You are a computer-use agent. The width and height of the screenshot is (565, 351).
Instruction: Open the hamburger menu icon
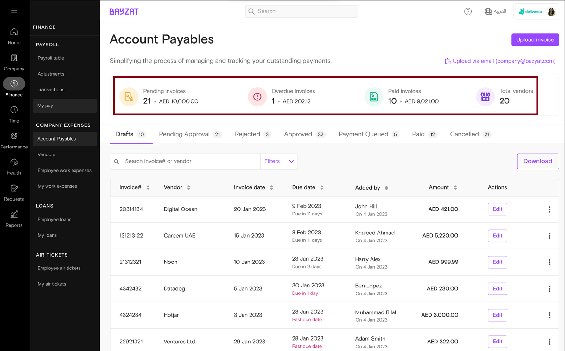point(14,11)
